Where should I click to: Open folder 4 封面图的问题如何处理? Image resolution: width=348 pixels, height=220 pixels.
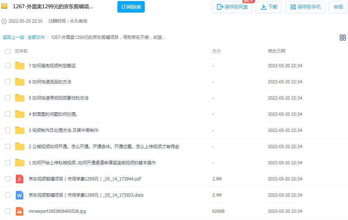[x=53, y=114]
